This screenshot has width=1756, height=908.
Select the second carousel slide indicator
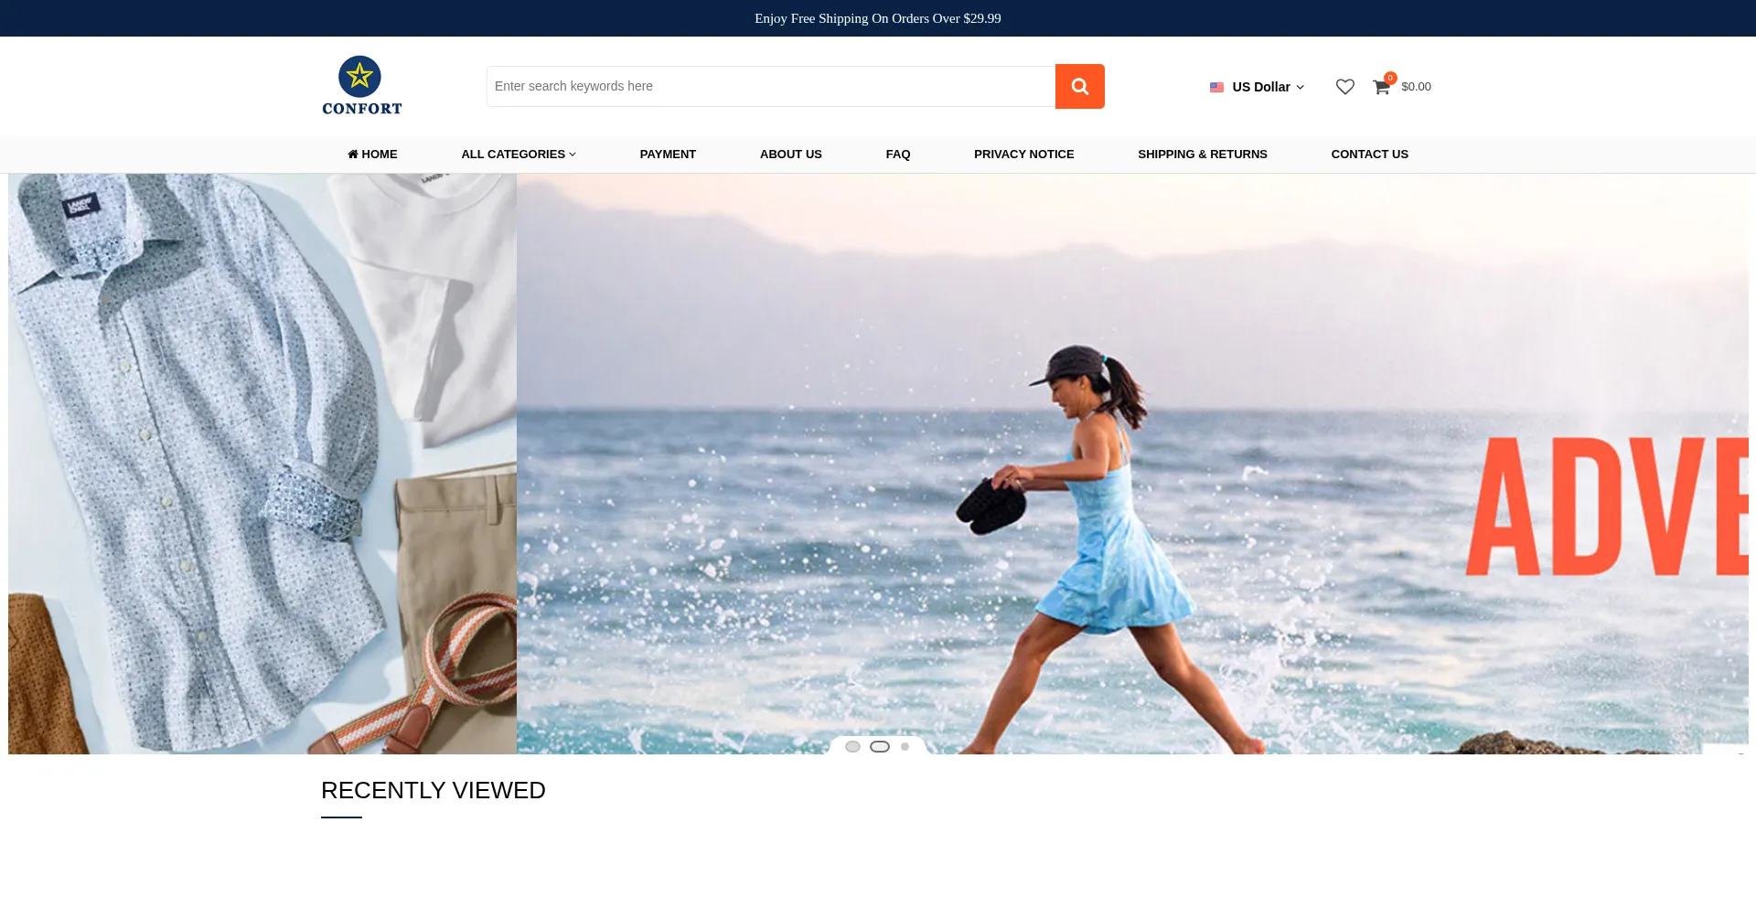(x=880, y=747)
